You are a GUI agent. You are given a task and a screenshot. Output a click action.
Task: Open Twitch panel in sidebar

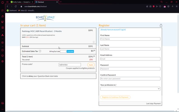click(x=3, y=22)
